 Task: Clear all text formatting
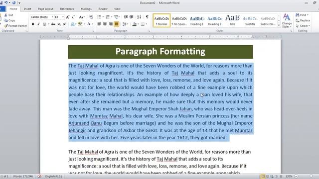(x=91, y=17)
